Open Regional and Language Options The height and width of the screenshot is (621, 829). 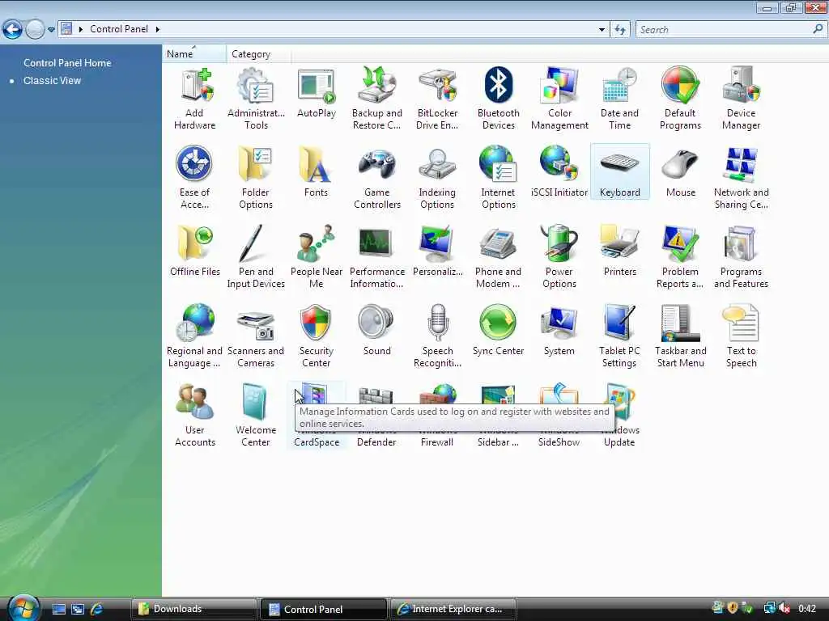click(194, 336)
